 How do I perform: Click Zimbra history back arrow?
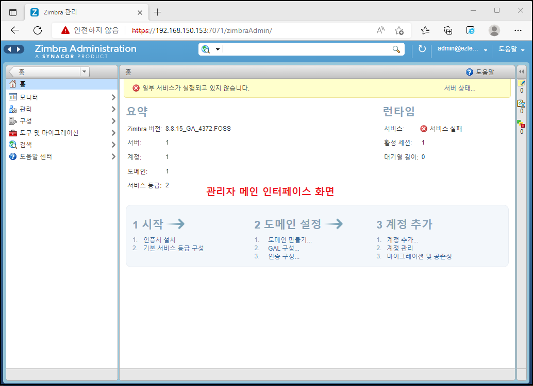(9, 49)
